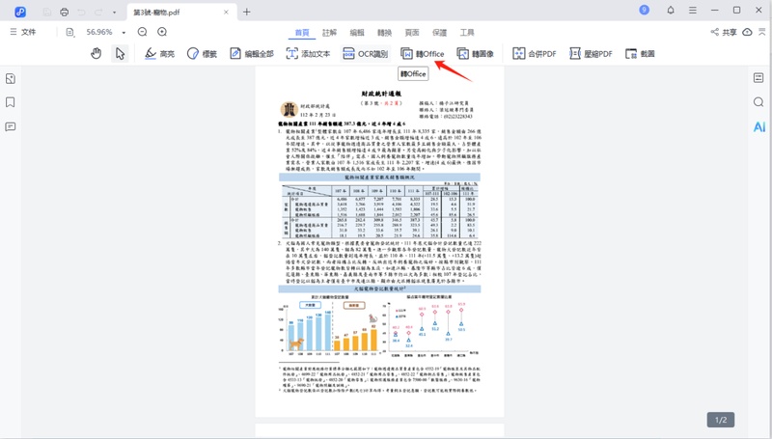
Task: Run OCR識別 recognition
Action: pos(366,53)
